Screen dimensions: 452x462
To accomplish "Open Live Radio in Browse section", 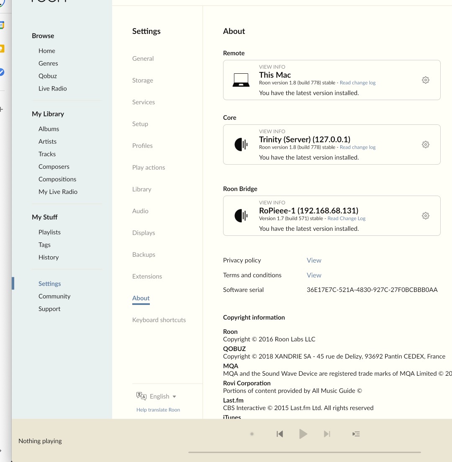I will pos(53,89).
